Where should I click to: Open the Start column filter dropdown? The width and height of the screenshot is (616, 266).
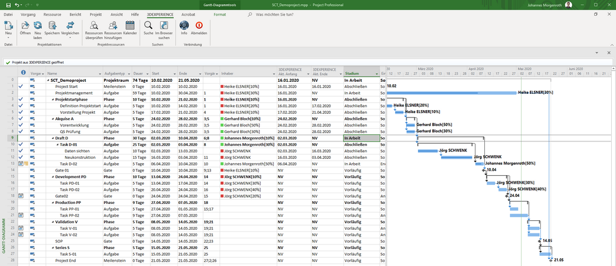point(174,73)
